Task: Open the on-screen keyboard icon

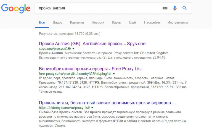Action: click(x=165, y=8)
